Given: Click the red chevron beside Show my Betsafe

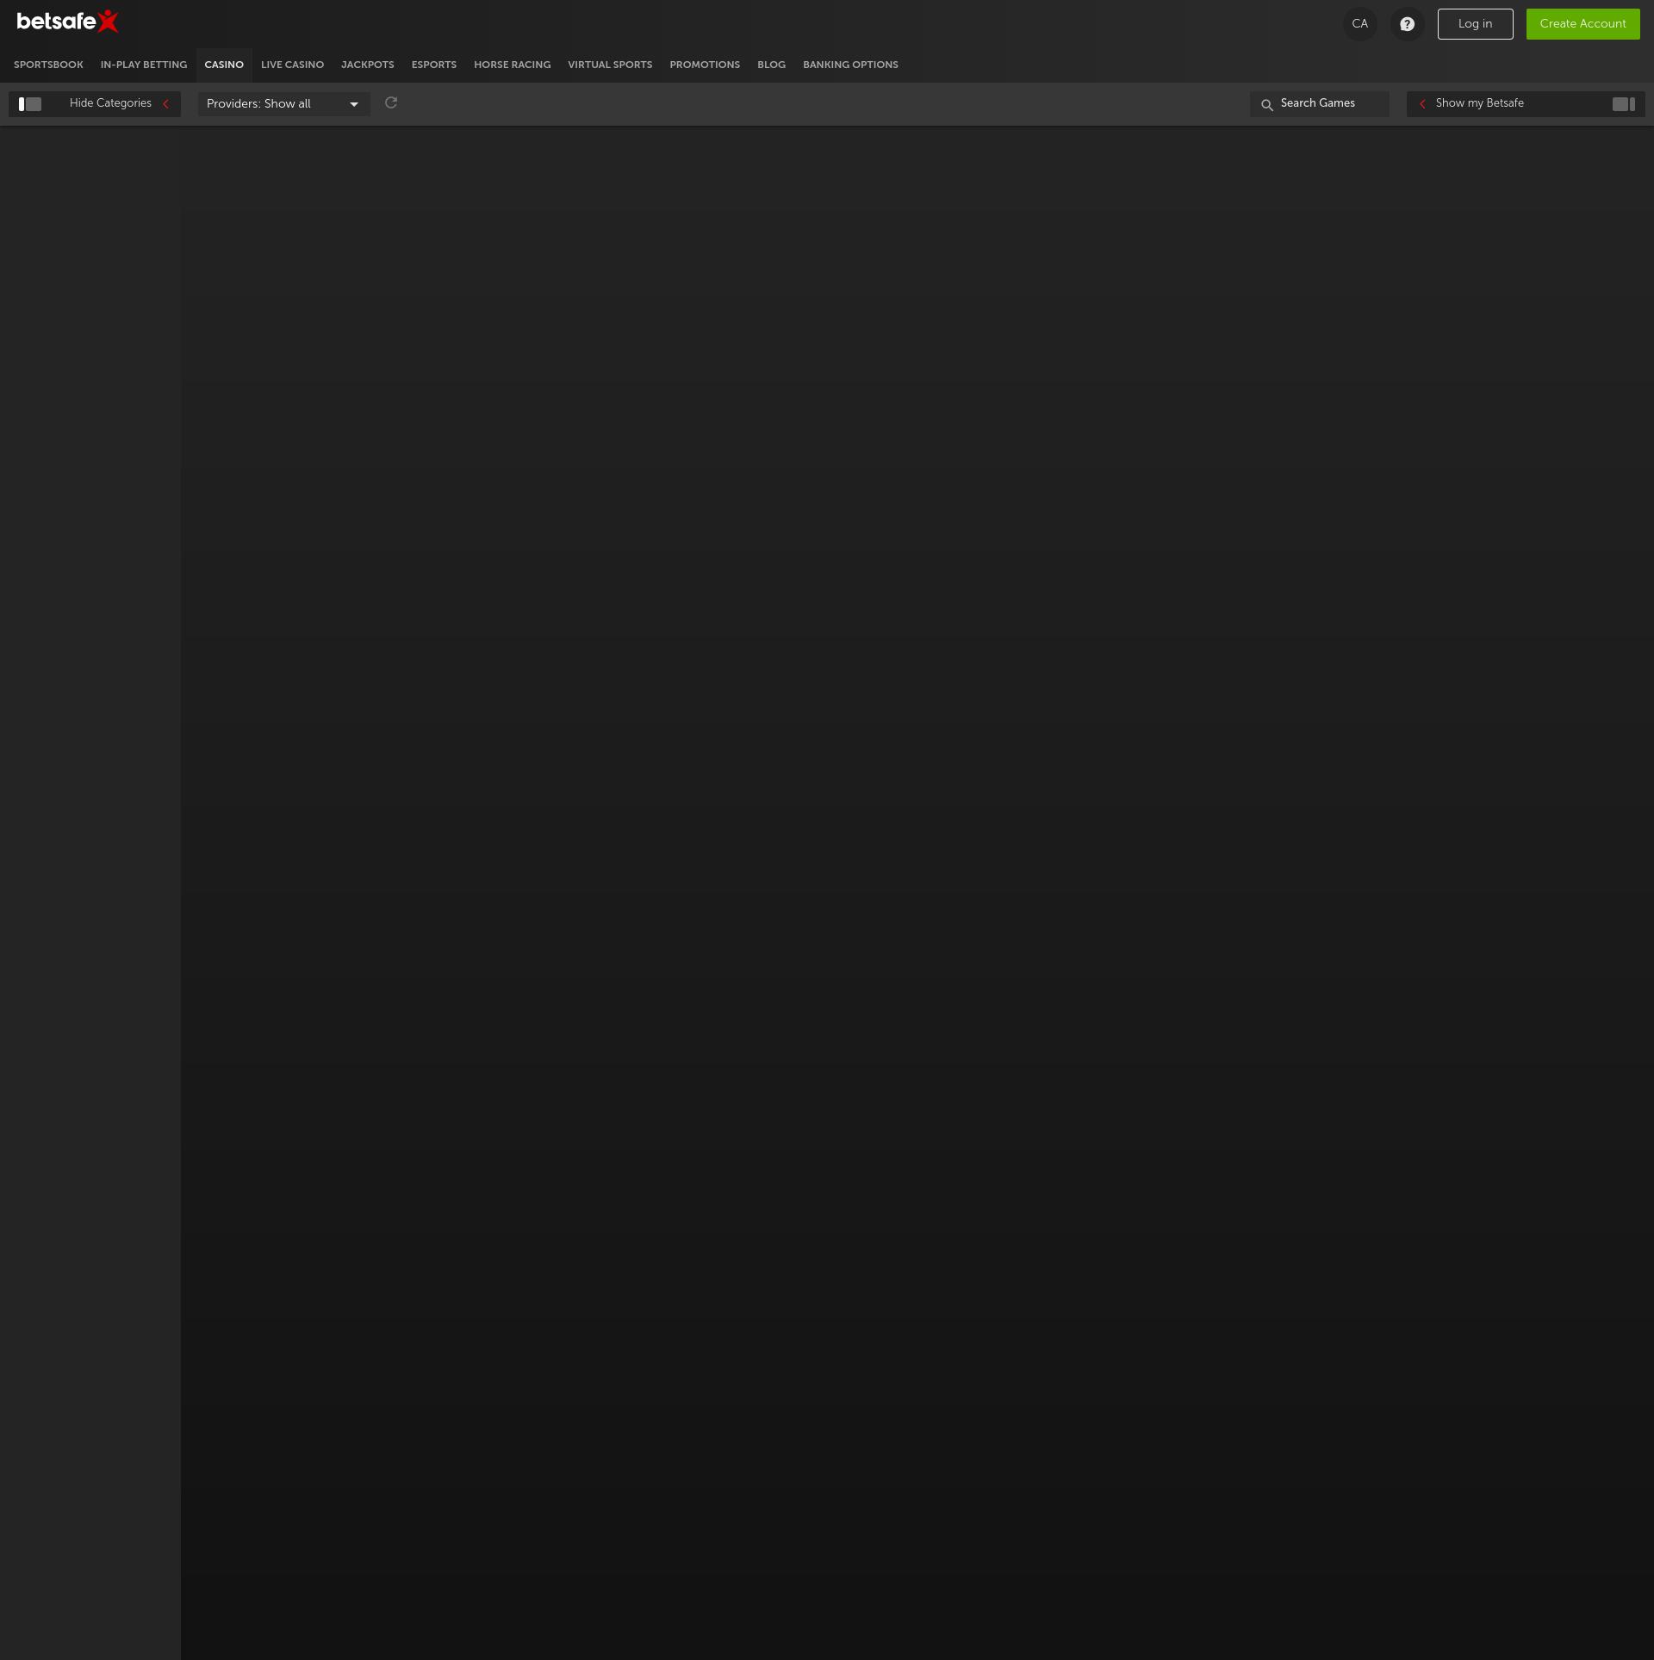Looking at the screenshot, I should coord(1422,104).
